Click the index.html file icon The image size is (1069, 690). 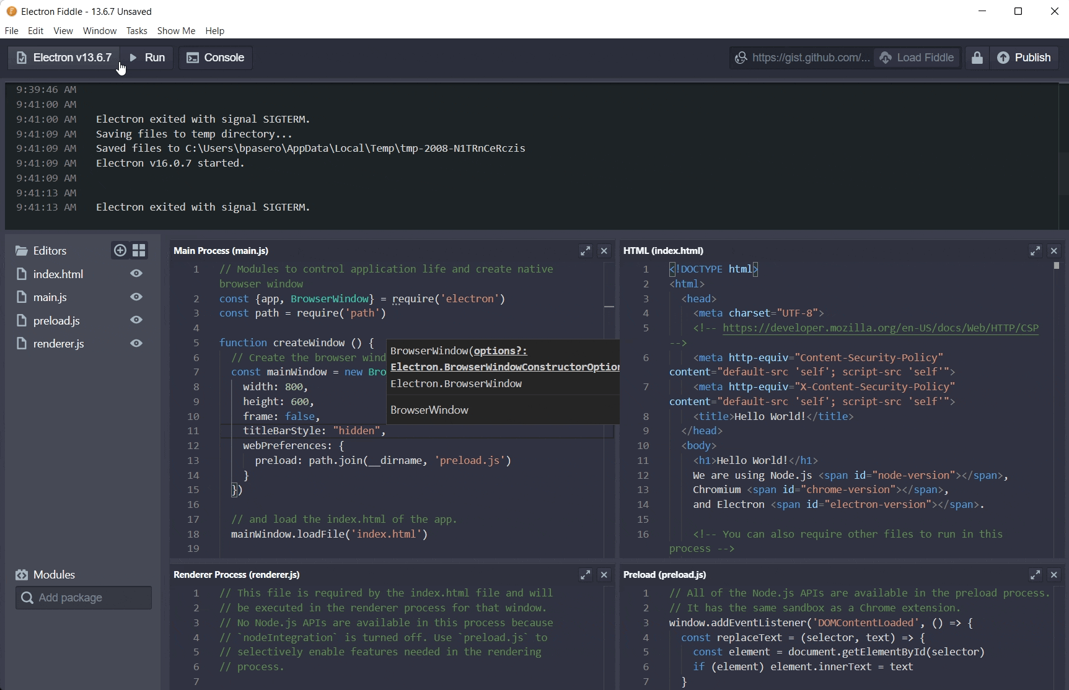(x=22, y=274)
